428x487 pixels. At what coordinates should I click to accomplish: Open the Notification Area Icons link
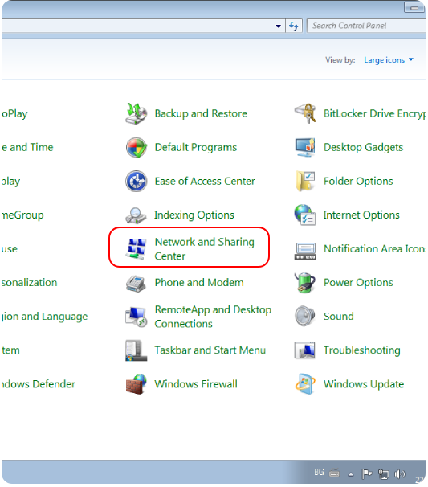coord(374,249)
